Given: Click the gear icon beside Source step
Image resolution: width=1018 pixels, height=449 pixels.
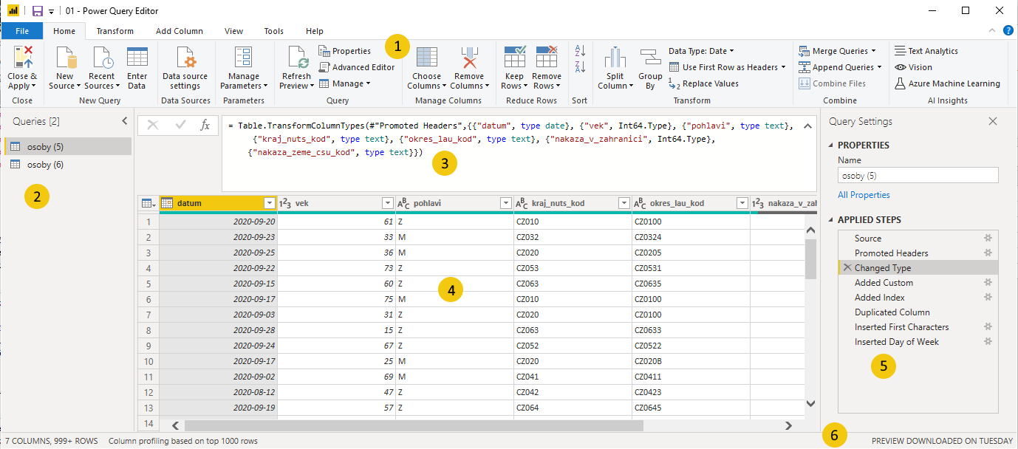Looking at the screenshot, I should [x=988, y=239].
